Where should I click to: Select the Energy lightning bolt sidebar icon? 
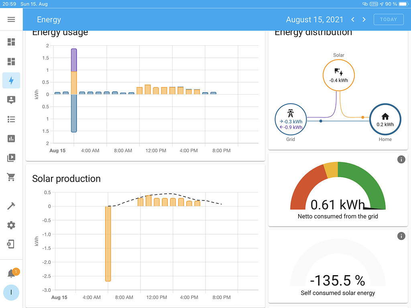coord(11,80)
